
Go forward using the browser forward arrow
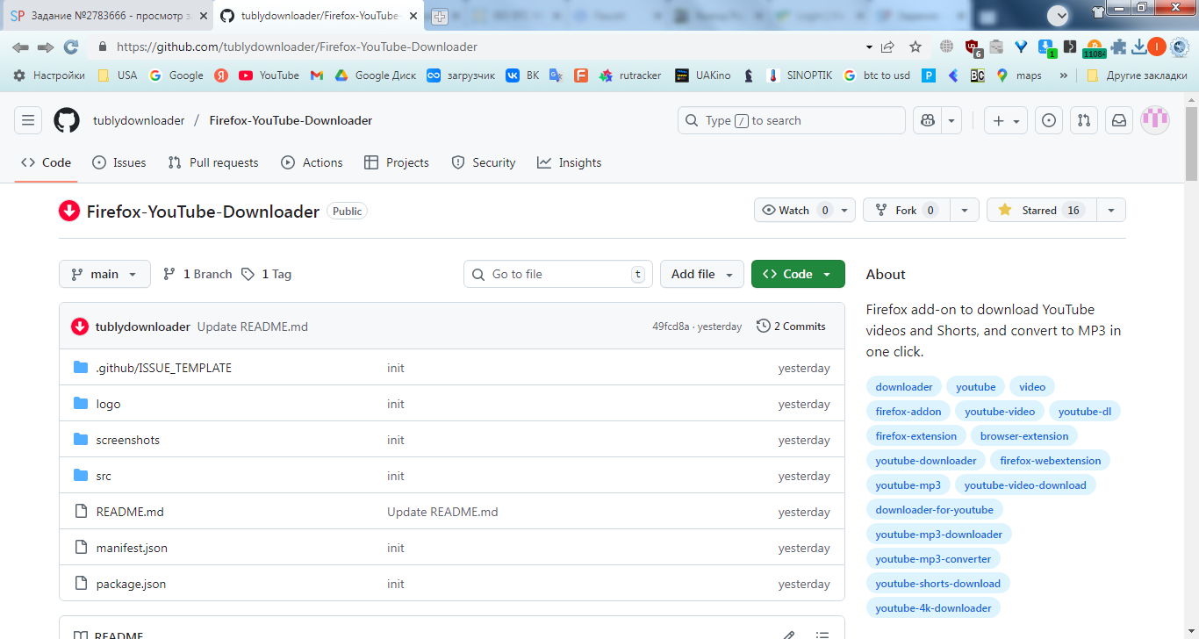pos(46,47)
